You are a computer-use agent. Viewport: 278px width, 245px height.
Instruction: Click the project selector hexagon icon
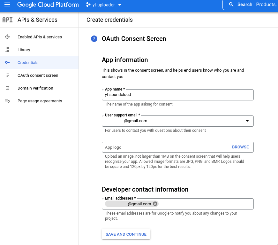coord(88,5)
